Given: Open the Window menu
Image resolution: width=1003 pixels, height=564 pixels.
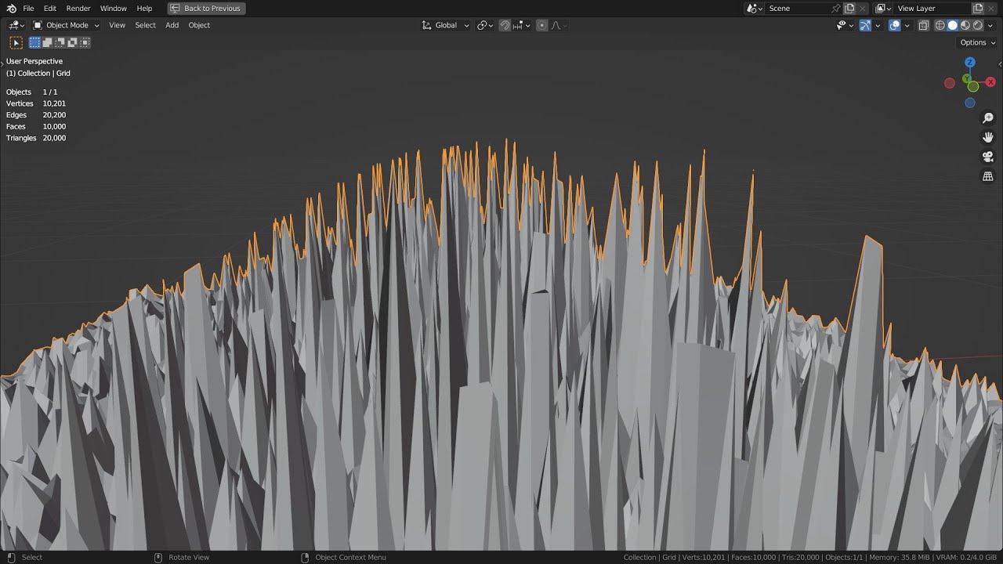Looking at the screenshot, I should 113,8.
